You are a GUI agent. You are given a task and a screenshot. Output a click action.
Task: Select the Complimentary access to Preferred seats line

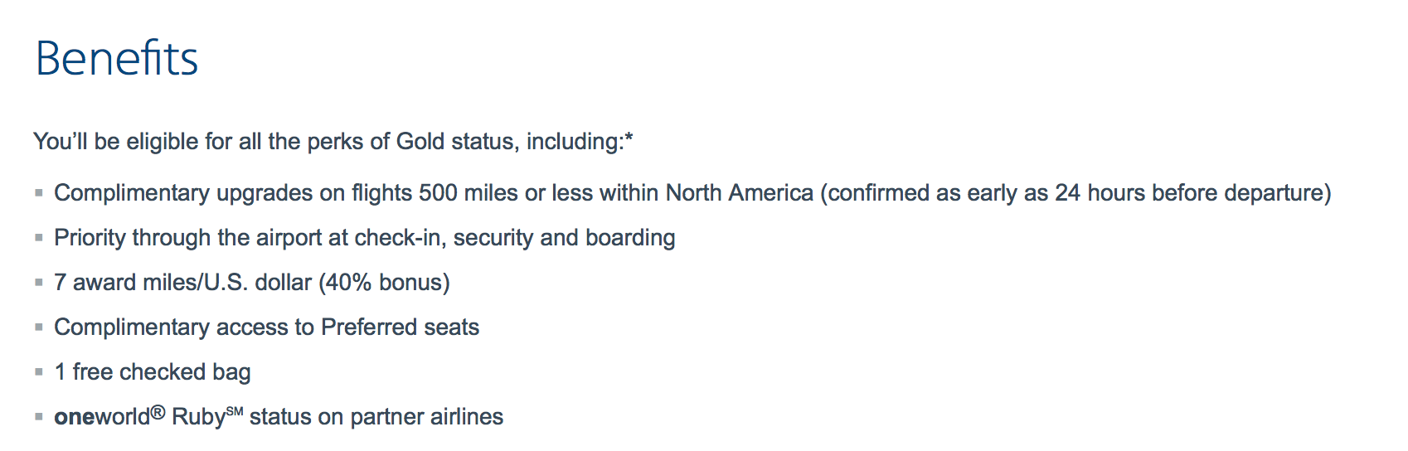coord(266,327)
